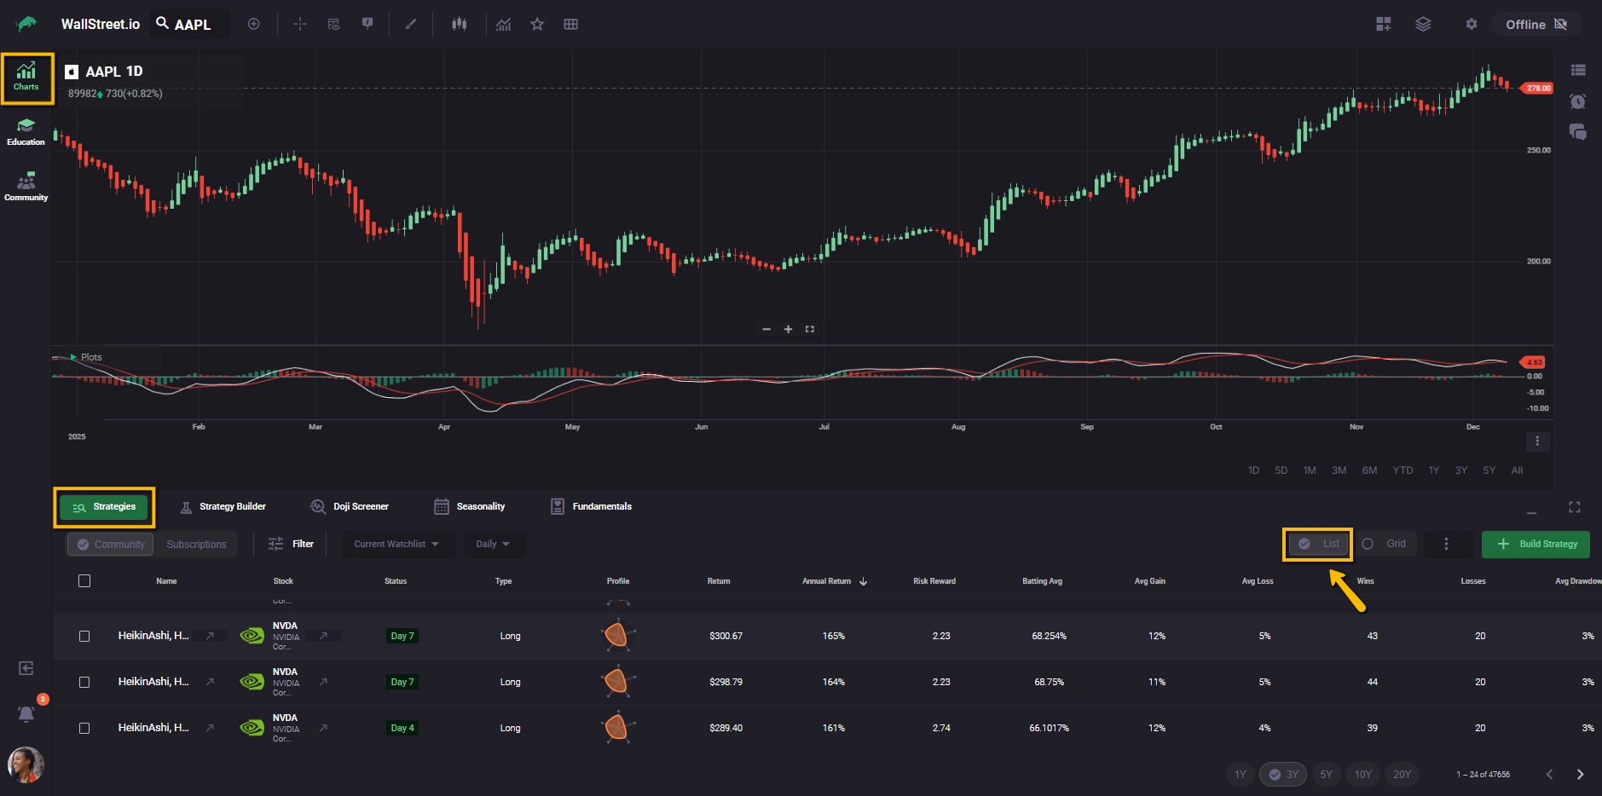This screenshot has width=1602, height=796.
Task: Open the alarm clock alerts icon
Action: point(1577,101)
